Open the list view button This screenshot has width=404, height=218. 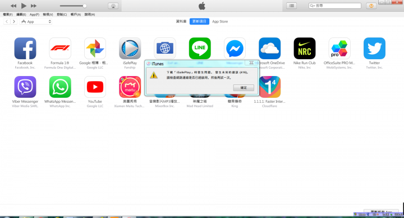292,6
